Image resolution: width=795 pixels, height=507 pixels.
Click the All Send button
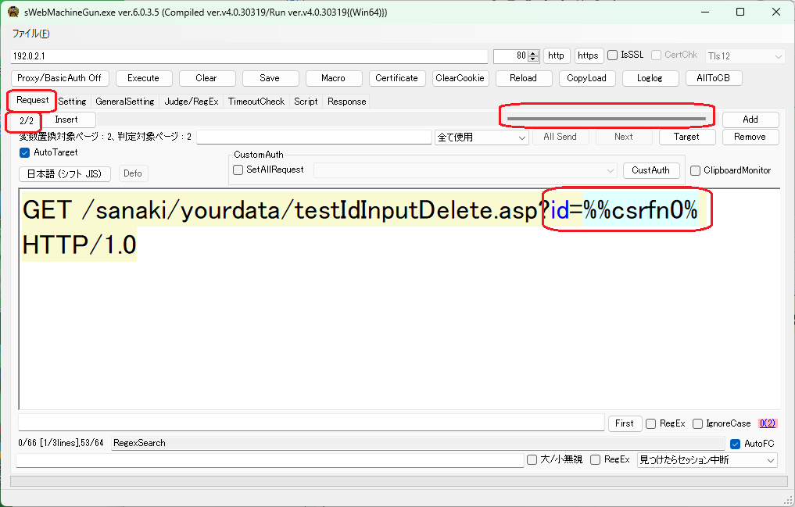[560, 137]
